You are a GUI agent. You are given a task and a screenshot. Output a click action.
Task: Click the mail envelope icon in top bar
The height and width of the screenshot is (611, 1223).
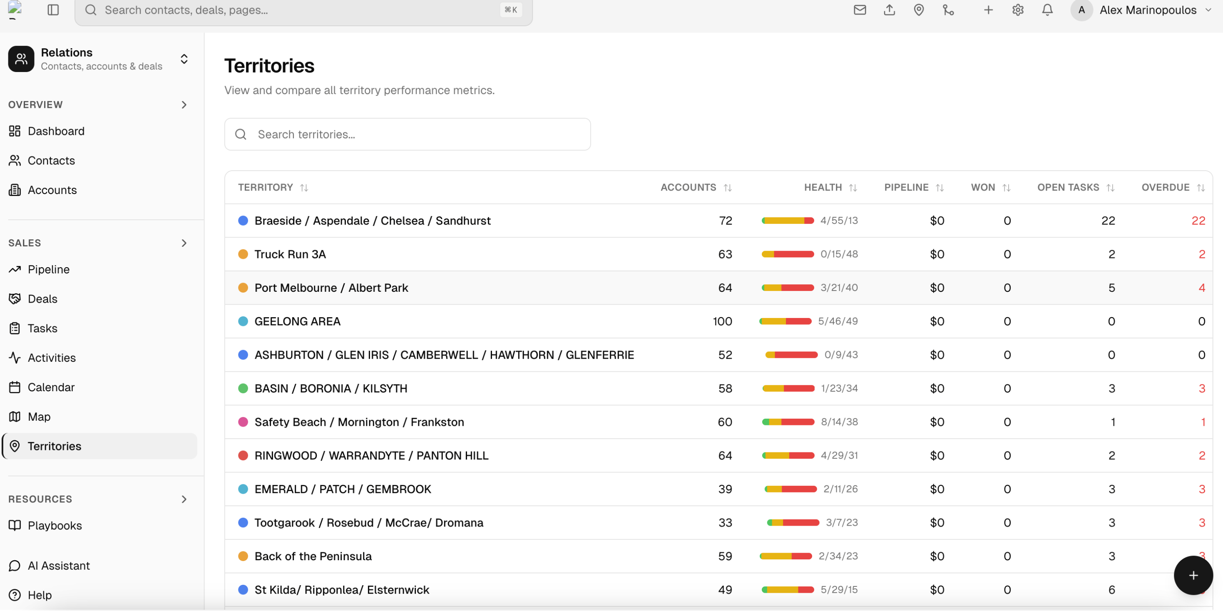click(x=859, y=10)
